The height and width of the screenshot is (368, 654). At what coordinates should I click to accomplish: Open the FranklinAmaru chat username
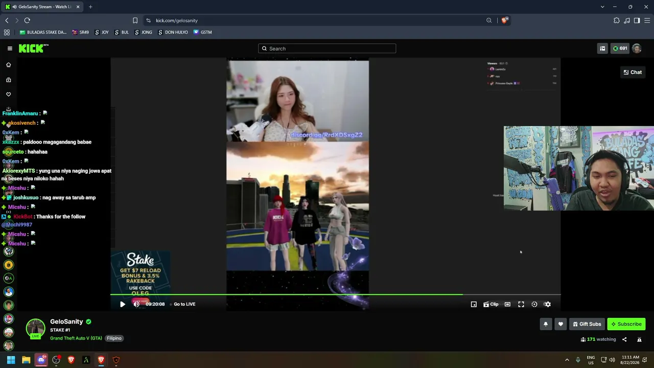[20, 113]
